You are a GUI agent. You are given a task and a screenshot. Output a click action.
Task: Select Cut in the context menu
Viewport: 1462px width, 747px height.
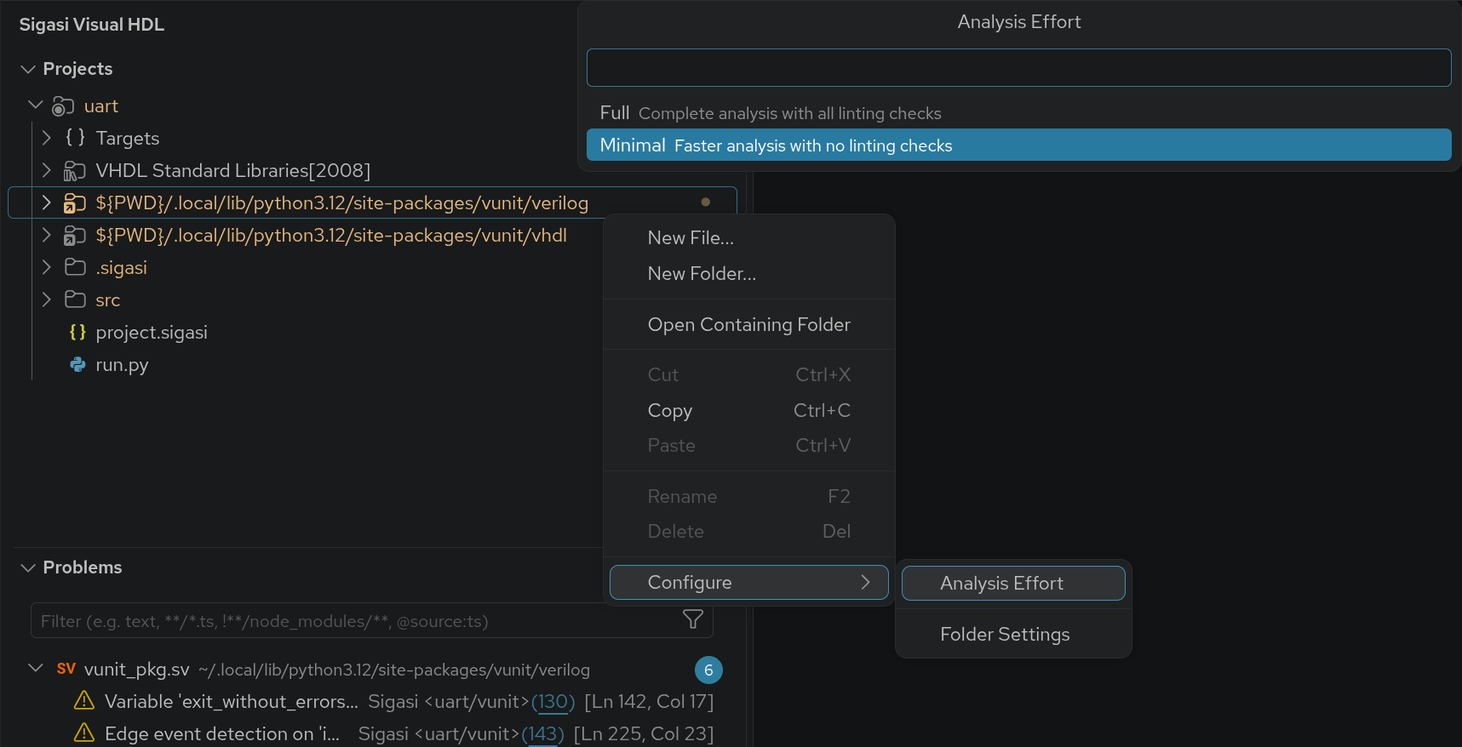point(749,375)
